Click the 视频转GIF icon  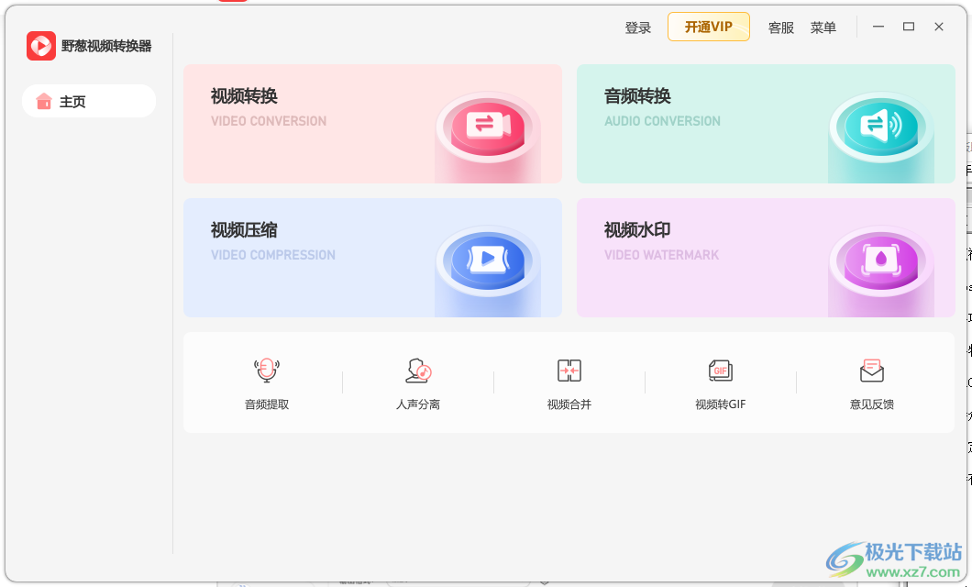pyautogui.click(x=721, y=370)
